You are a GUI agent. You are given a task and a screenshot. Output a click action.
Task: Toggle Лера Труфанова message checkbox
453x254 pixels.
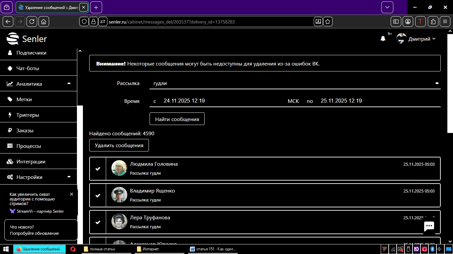click(98, 222)
